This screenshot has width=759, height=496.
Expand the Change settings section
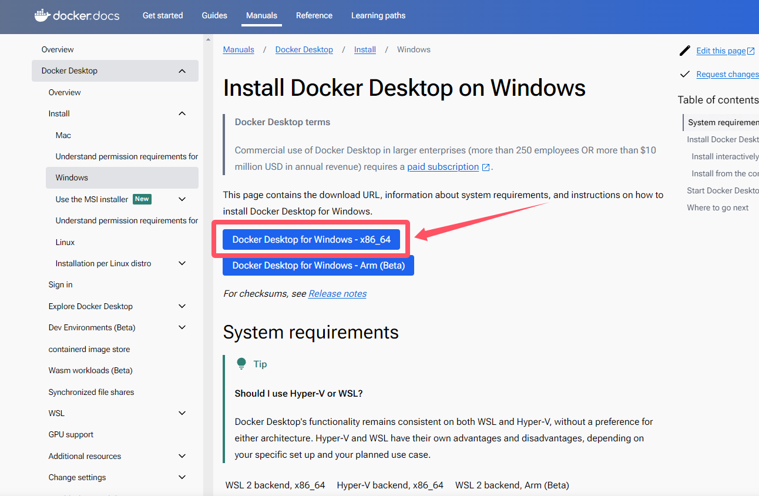point(182,477)
